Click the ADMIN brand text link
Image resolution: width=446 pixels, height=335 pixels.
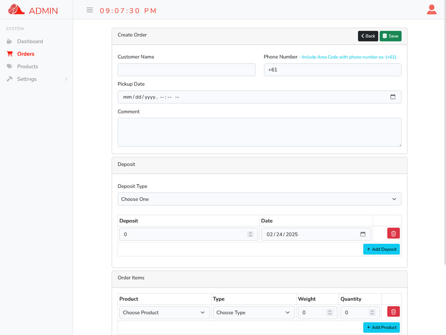pos(43,11)
